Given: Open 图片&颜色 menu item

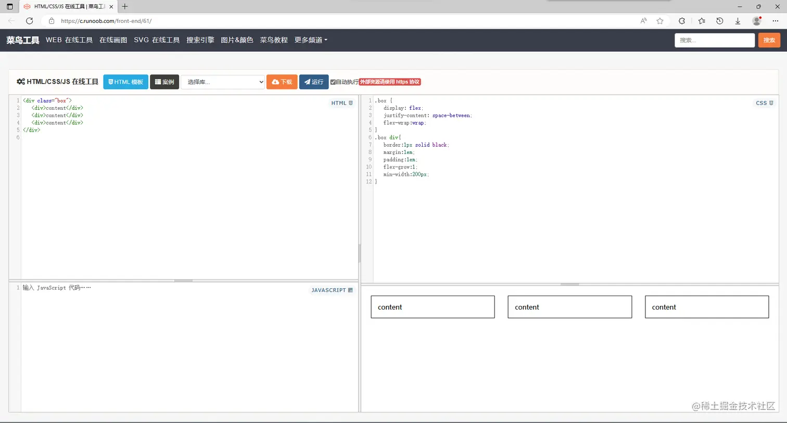Looking at the screenshot, I should click(x=237, y=40).
